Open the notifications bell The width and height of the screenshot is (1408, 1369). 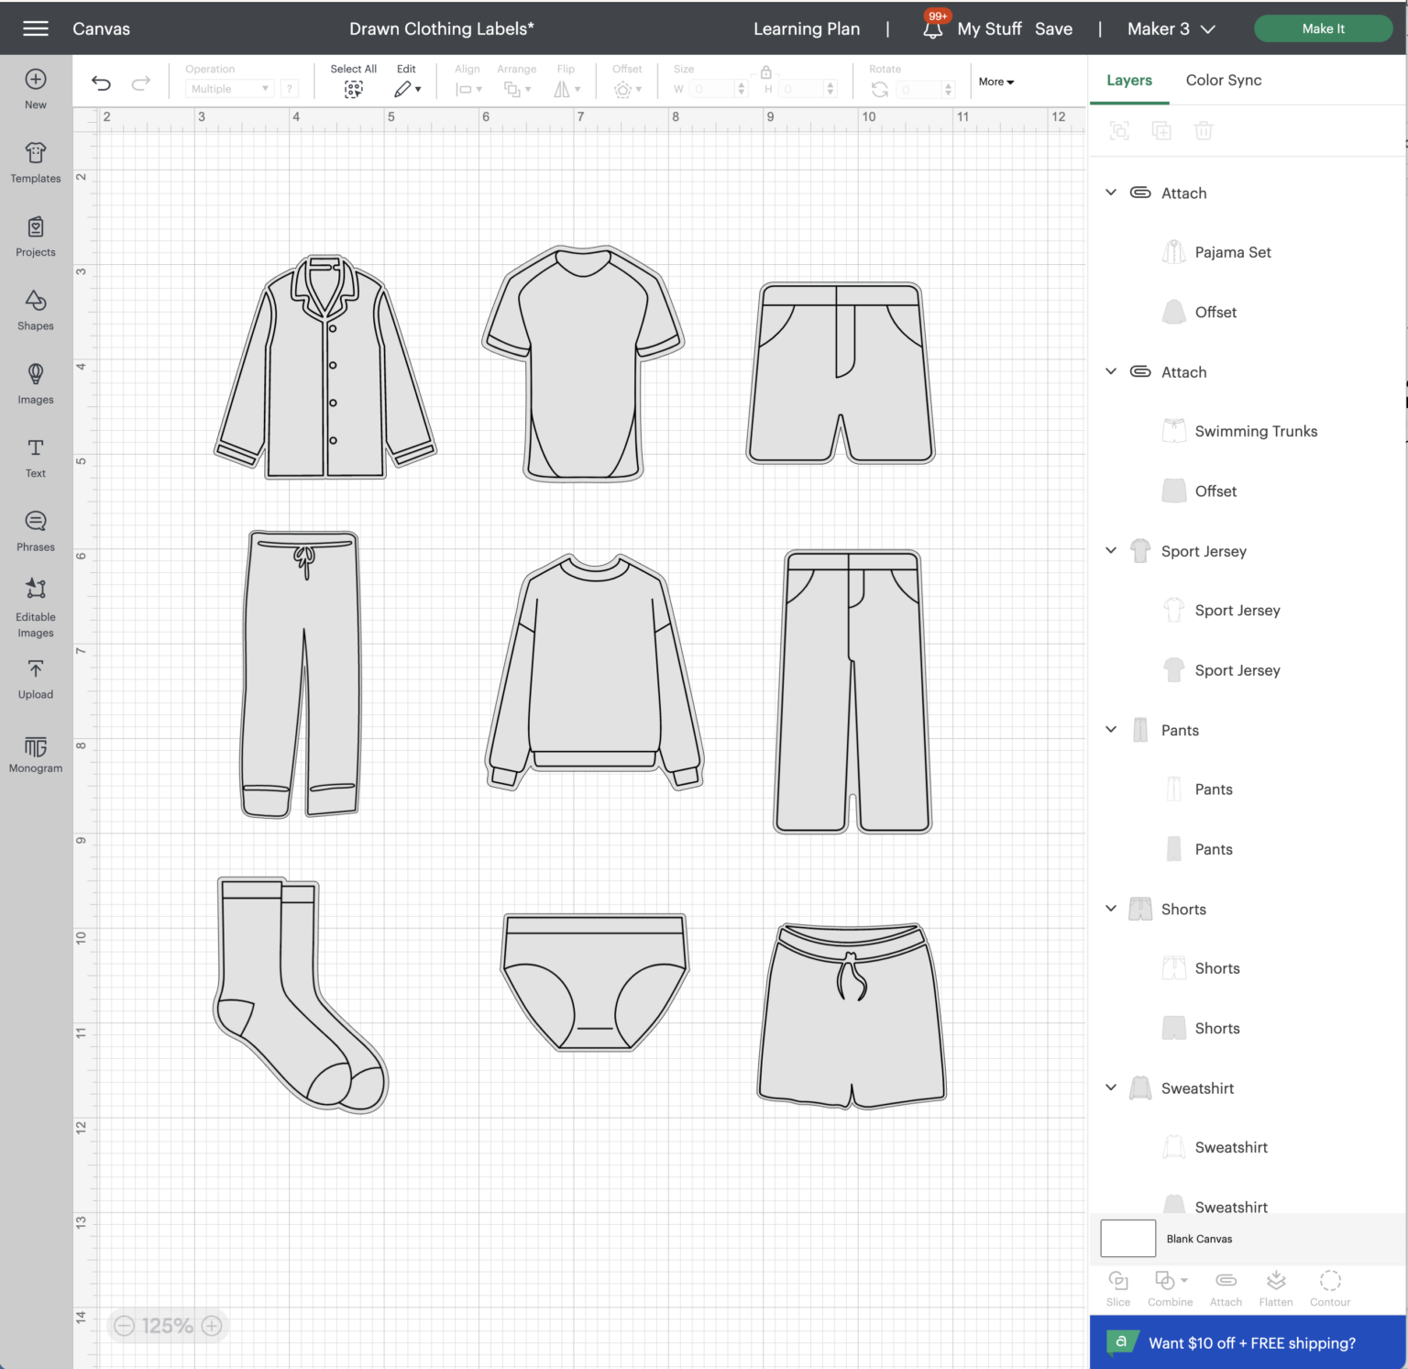pyautogui.click(x=933, y=28)
